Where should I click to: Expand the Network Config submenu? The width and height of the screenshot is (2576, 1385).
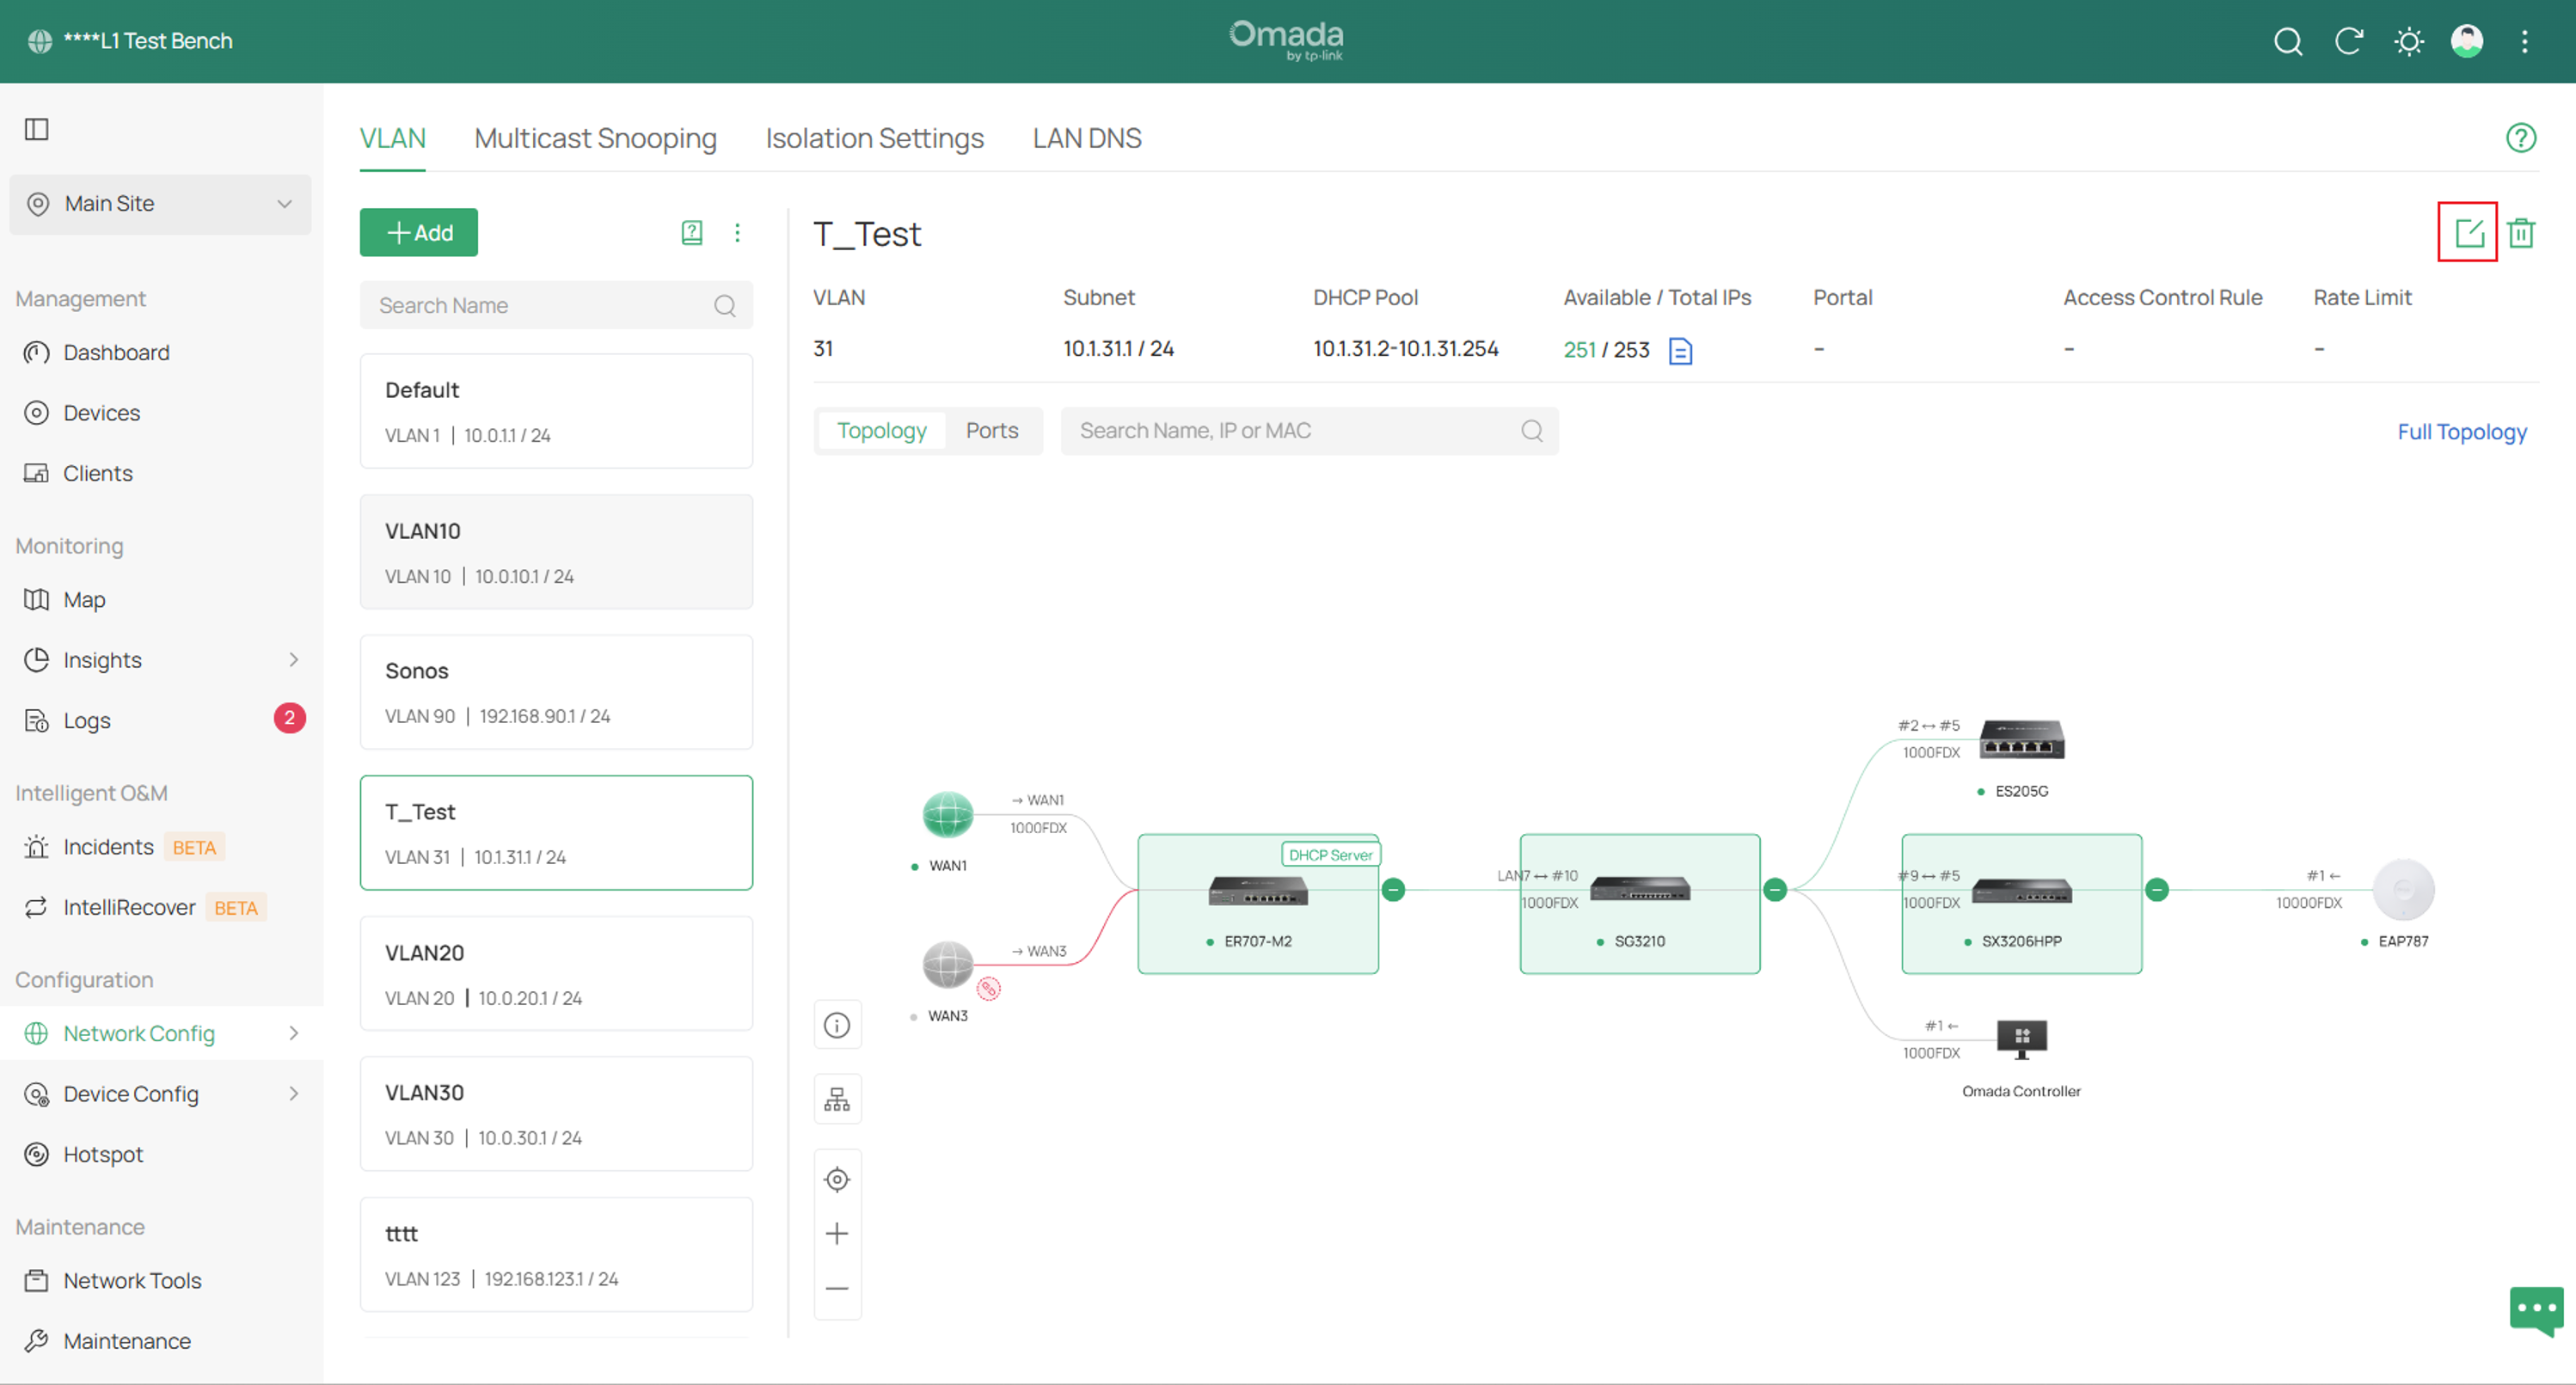coord(293,1033)
